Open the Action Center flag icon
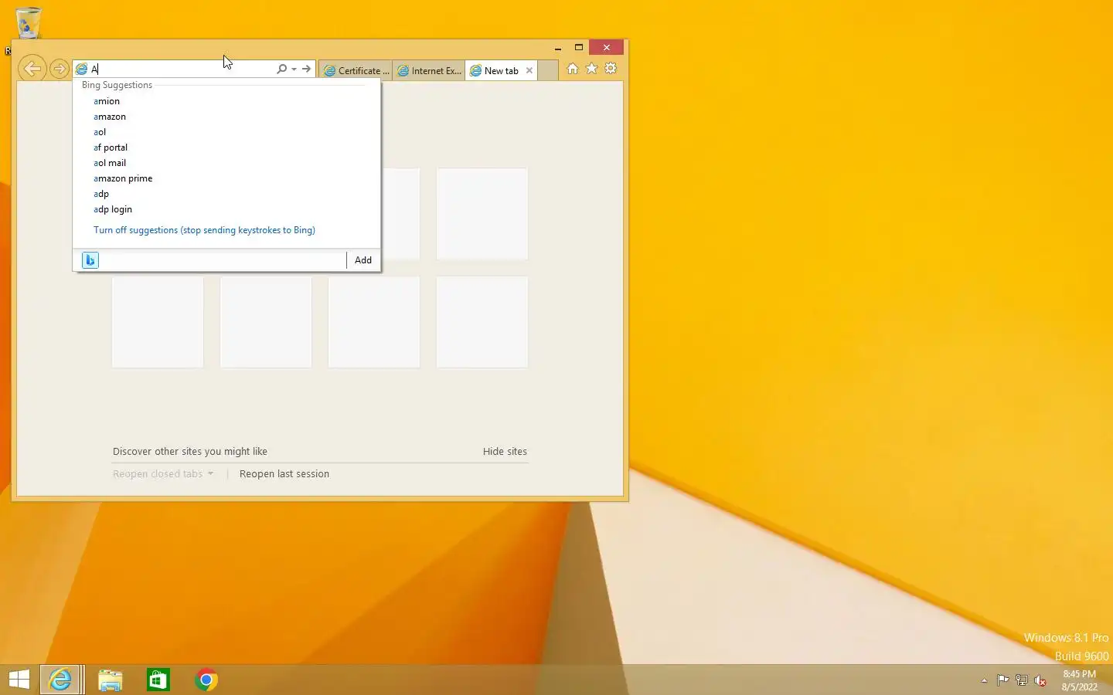1113x695 pixels. pyautogui.click(x=1002, y=680)
